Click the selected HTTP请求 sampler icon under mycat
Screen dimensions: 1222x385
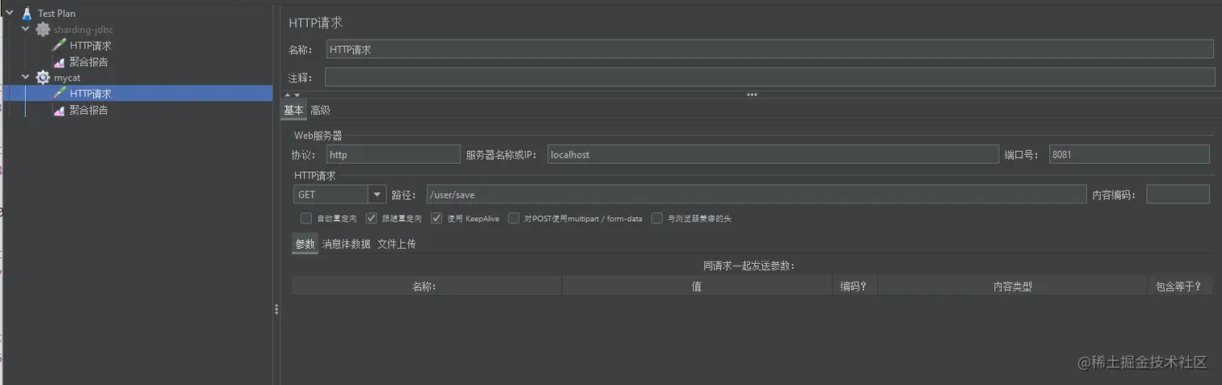(x=59, y=94)
